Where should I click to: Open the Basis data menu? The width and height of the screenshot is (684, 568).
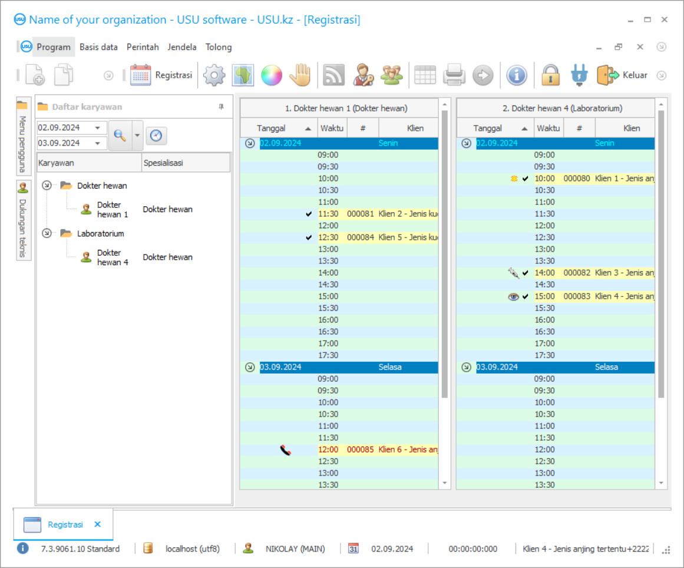coord(98,47)
